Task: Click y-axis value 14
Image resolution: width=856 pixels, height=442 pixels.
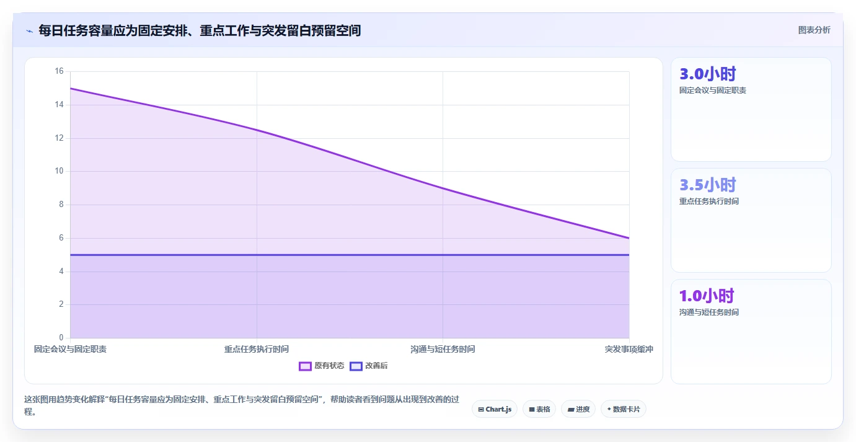Action: [60, 105]
